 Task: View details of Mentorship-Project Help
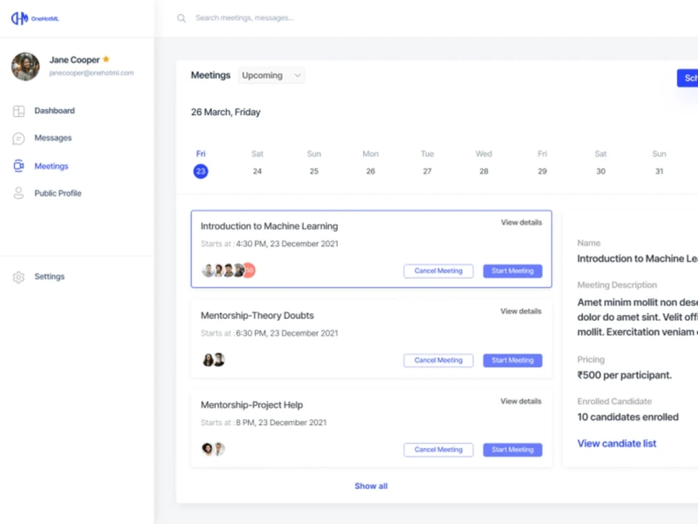tap(521, 401)
